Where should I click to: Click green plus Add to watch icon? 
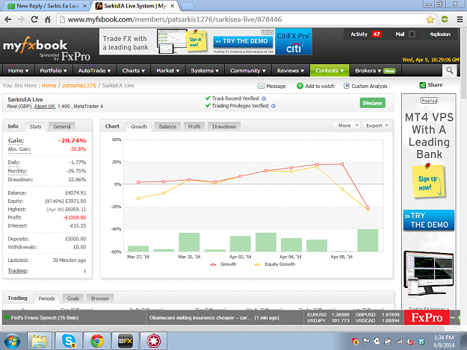(x=300, y=86)
